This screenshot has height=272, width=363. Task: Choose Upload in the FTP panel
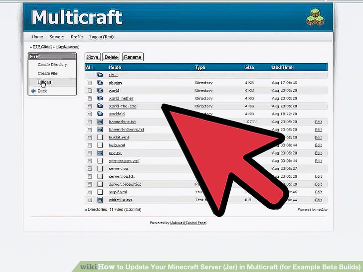point(44,82)
